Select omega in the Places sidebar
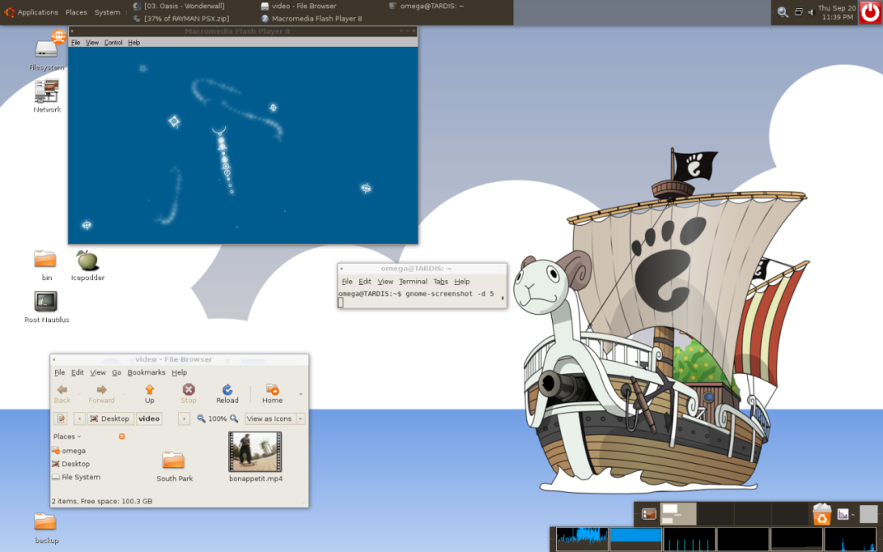Screen dimensions: 883x552 click(68, 451)
